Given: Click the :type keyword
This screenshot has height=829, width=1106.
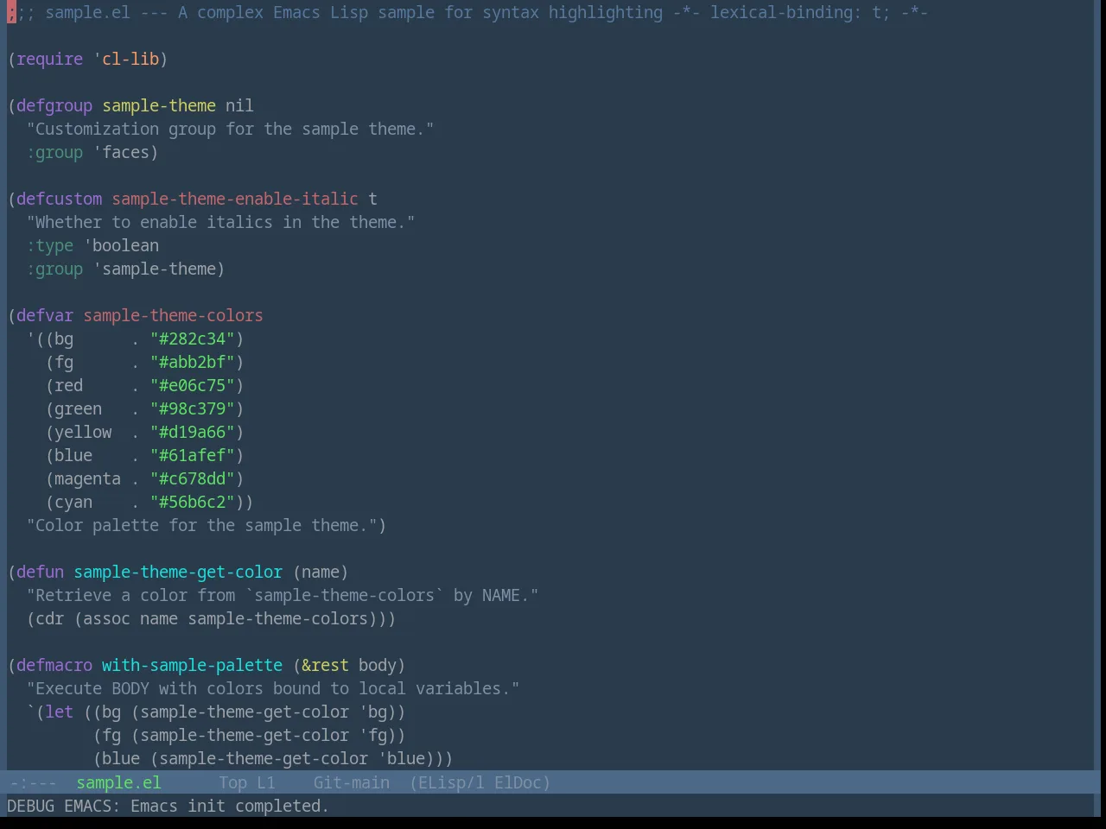Looking at the screenshot, I should 50,245.
